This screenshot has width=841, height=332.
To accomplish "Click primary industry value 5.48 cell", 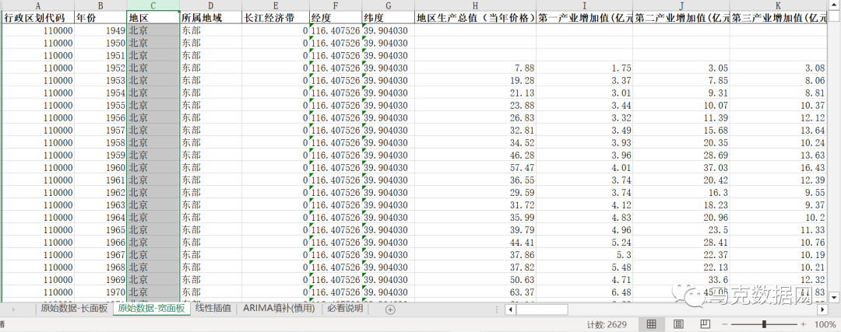I will click(584, 267).
